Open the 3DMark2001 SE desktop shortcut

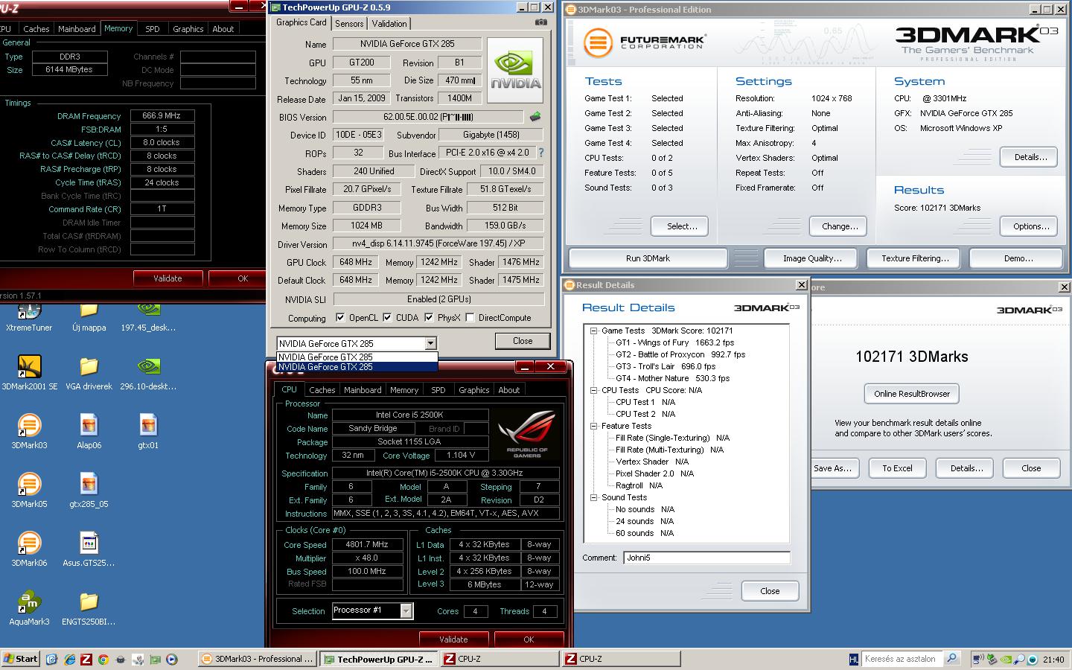29,372
